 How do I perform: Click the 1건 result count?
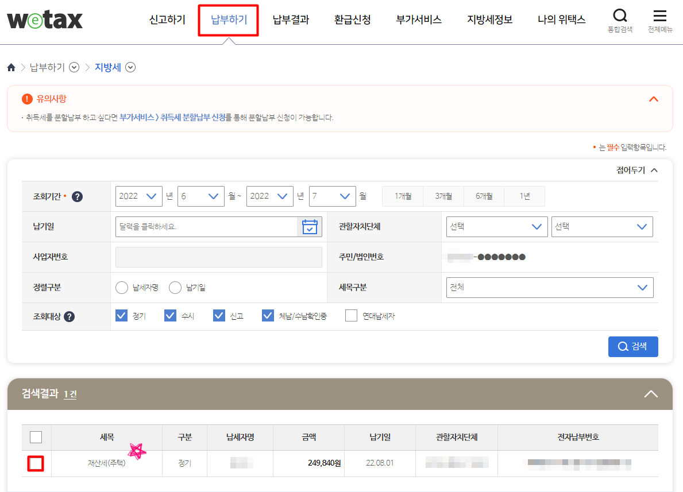(x=70, y=394)
